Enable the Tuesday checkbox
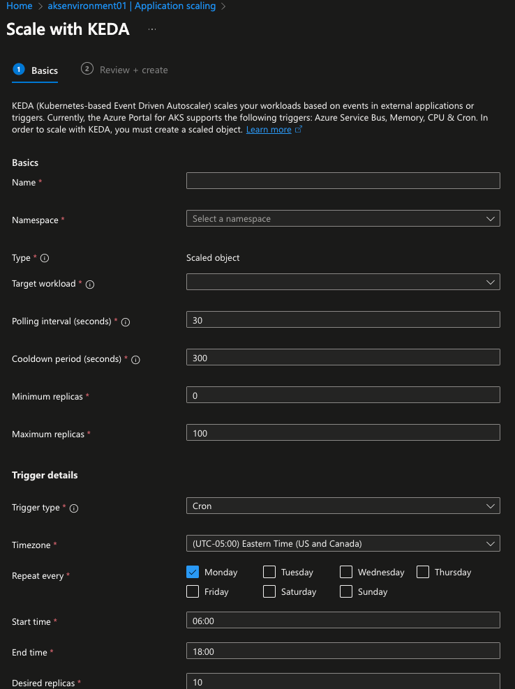515x689 pixels. [269, 572]
